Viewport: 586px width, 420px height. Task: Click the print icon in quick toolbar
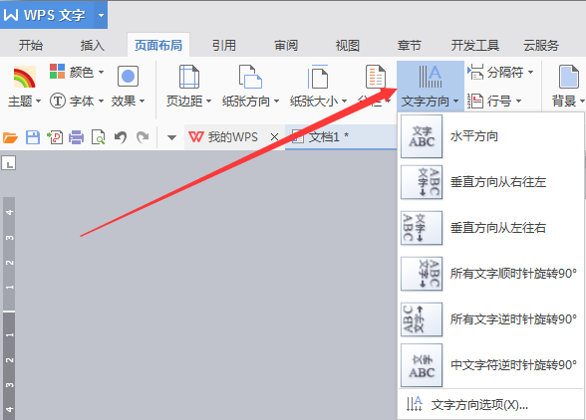click(x=76, y=137)
